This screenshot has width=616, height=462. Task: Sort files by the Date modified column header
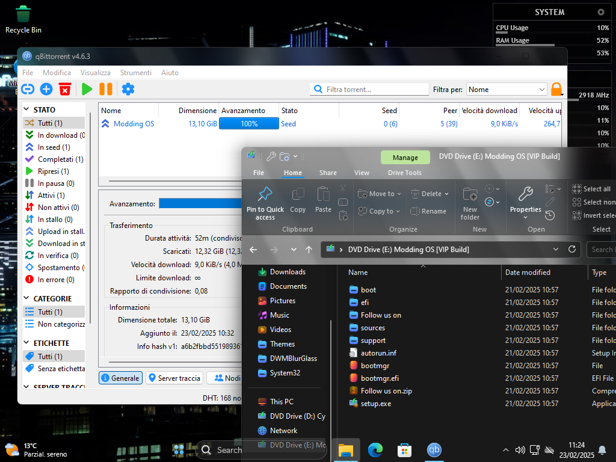528,273
